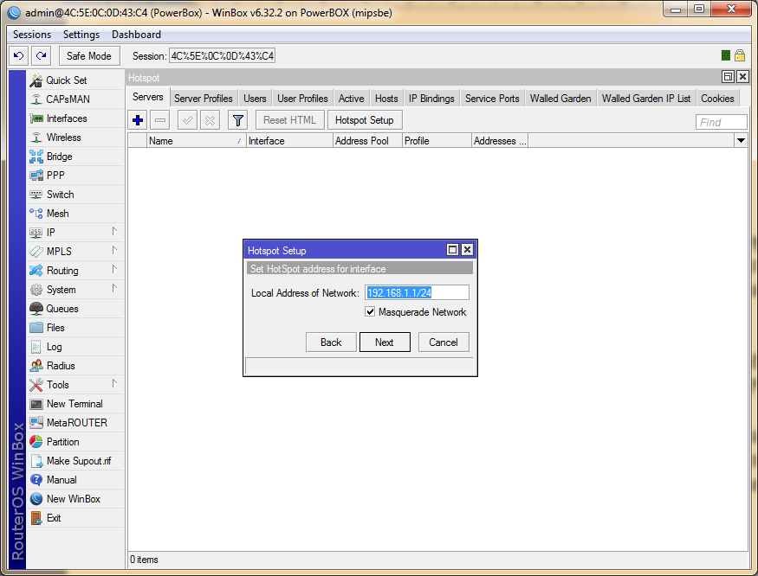This screenshot has width=758, height=576.
Task: Expand the Routing submenu
Action: (x=62, y=271)
